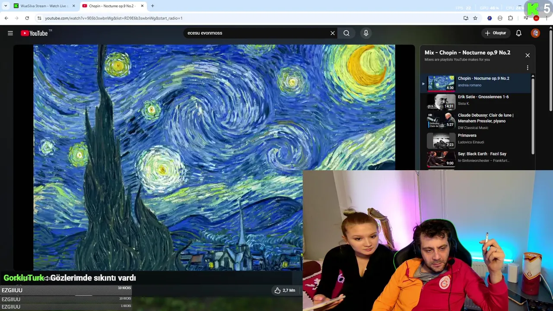553x311 pixels.
Task: Click the Oluştur create button
Action: 495,33
